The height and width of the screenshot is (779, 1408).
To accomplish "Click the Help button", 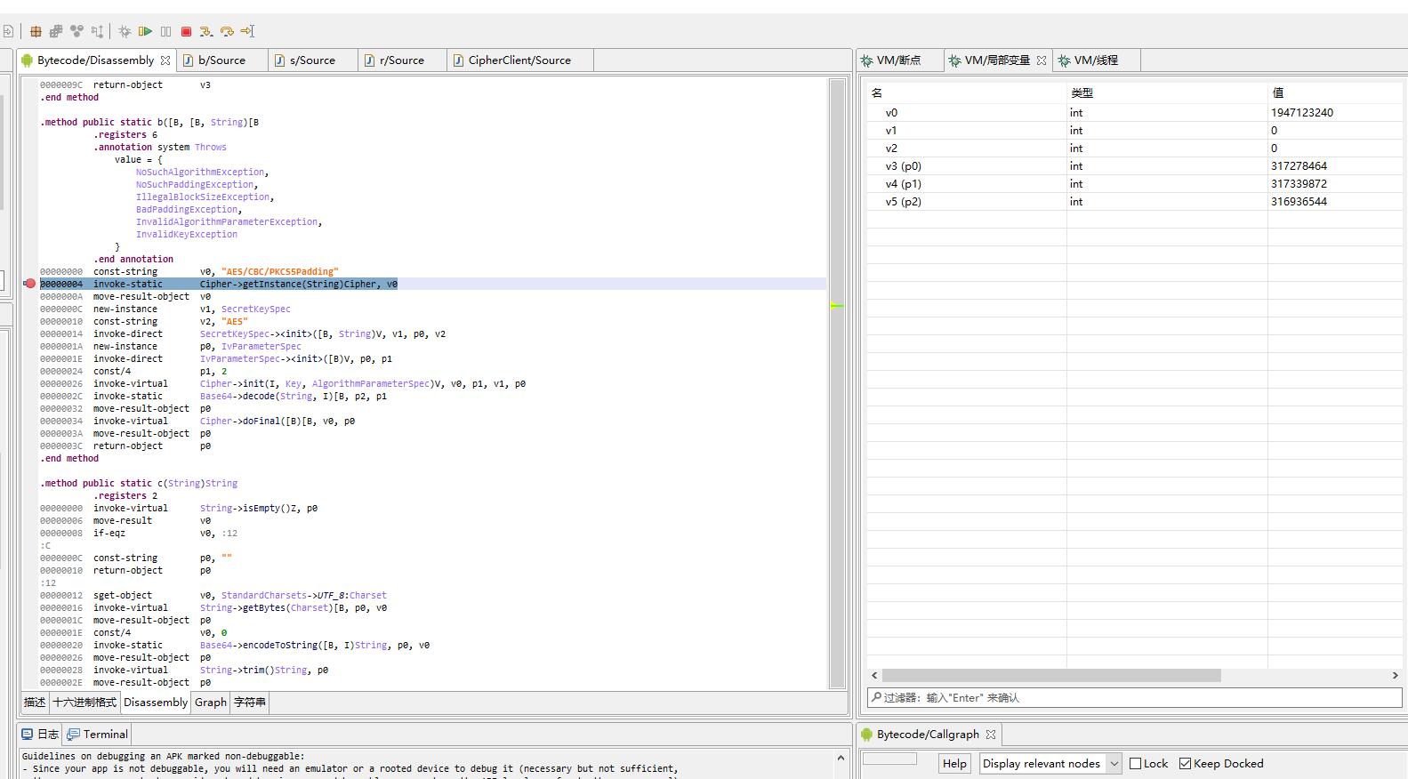I will [x=954, y=764].
